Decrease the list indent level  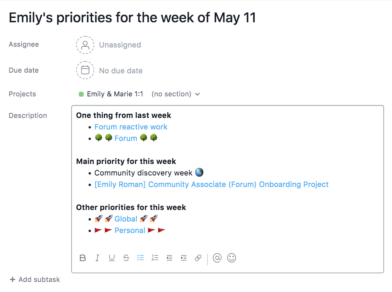click(169, 258)
